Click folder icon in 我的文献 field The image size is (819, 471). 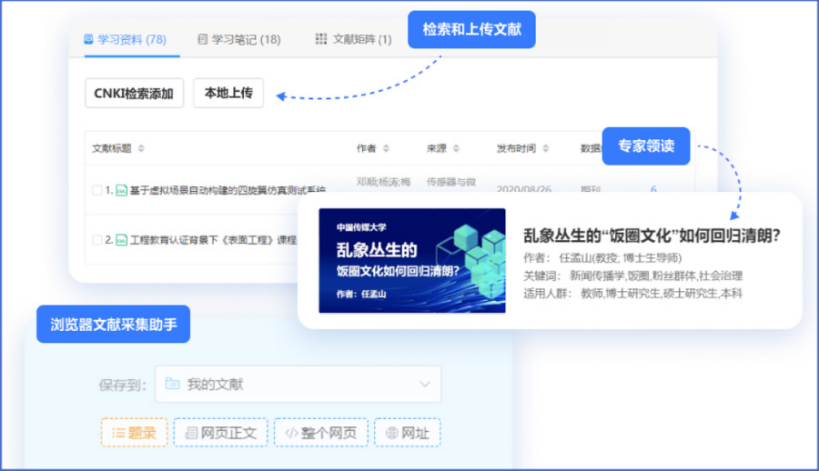172,384
